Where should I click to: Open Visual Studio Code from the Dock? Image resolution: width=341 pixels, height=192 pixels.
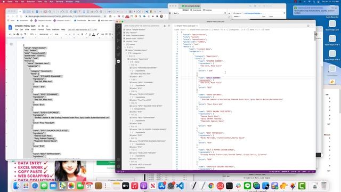pos(180,186)
